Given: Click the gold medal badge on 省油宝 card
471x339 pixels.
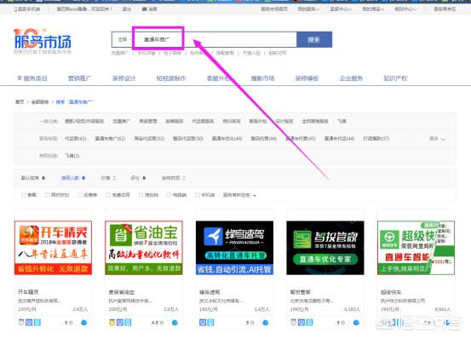Looking at the screenshot, I should point(112,323).
